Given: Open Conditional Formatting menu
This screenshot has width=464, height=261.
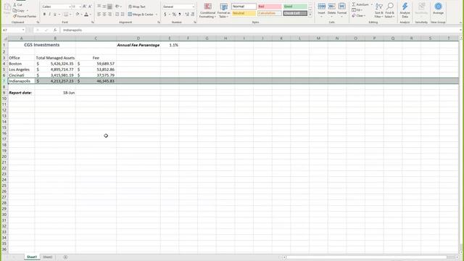Looking at the screenshot, I should (207, 11).
